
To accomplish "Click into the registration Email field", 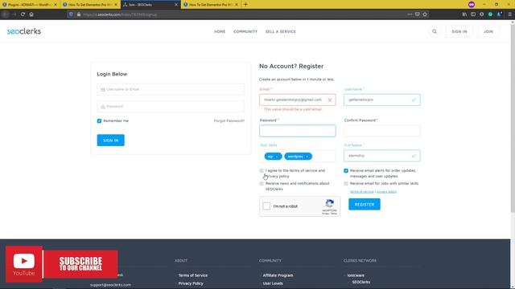I will point(297,100).
